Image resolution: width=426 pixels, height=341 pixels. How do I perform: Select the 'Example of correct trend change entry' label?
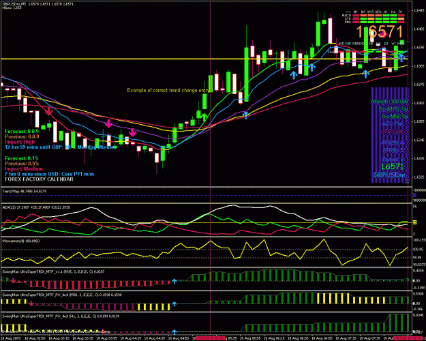168,90
